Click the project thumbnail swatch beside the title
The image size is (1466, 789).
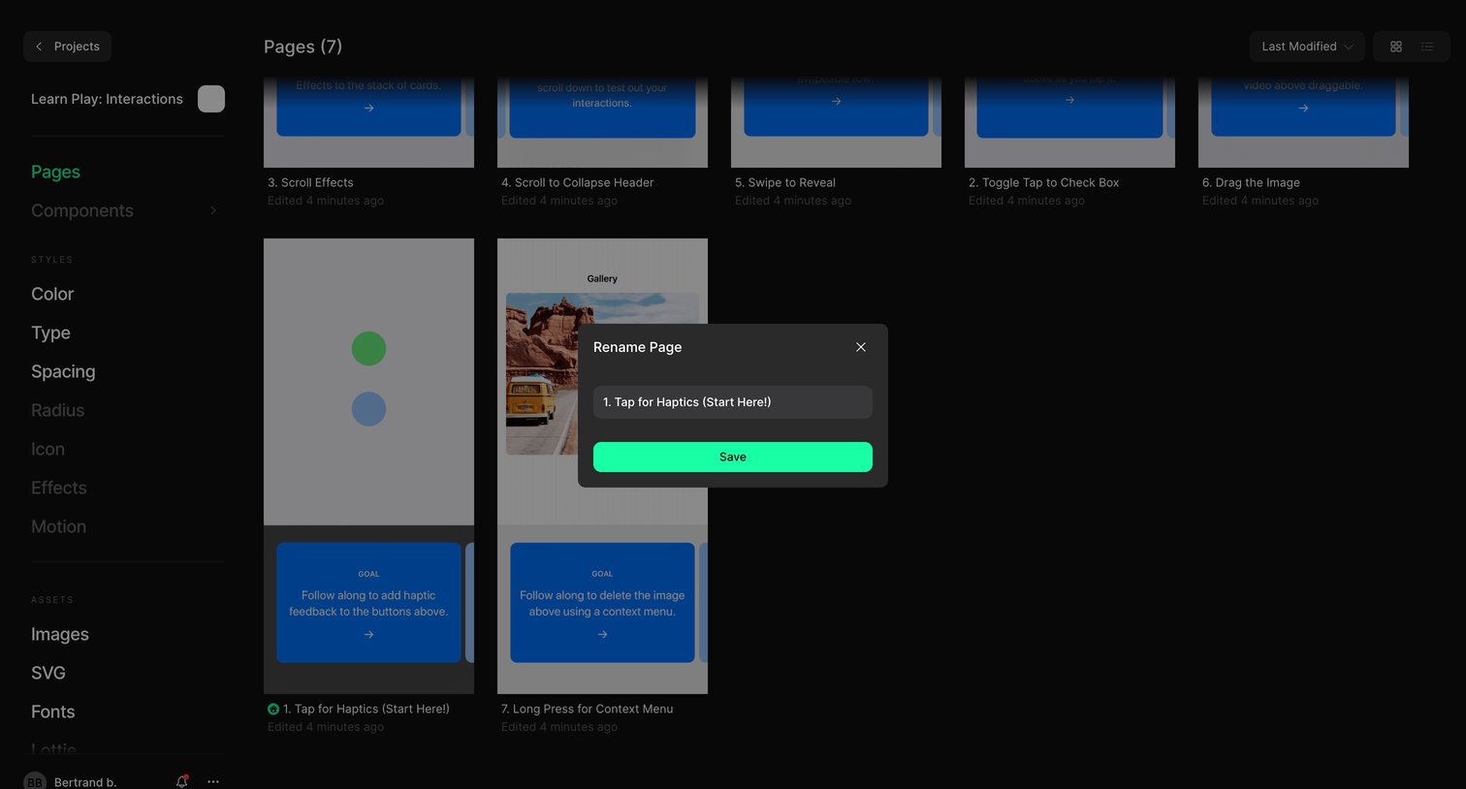tap(211, 99)
